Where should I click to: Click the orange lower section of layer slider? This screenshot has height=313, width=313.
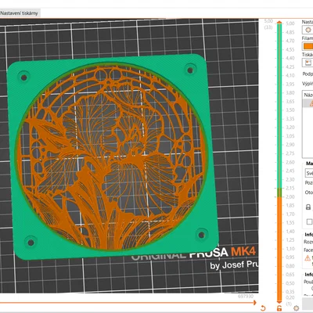click(279, 248)
